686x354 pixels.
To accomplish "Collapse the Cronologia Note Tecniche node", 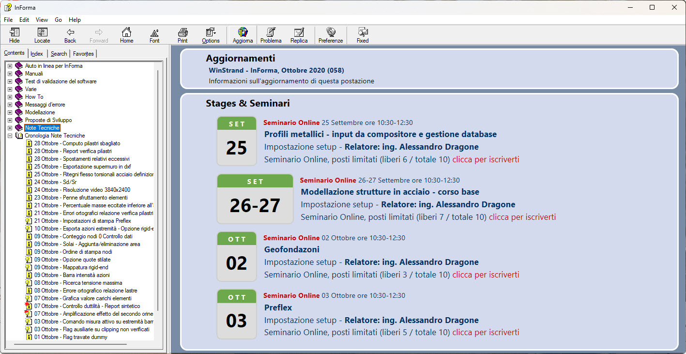I will coord(10,136).
